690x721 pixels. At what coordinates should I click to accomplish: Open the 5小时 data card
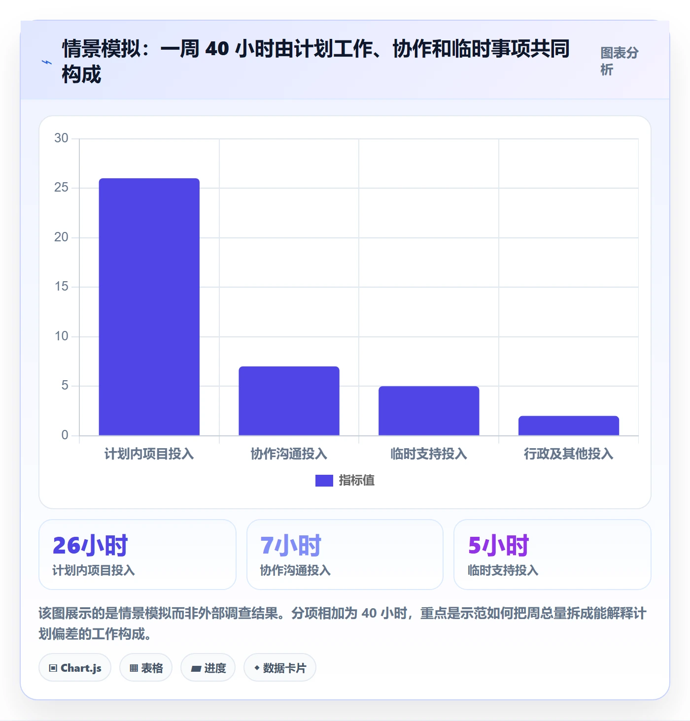pyautogui.click(x=552, y=555)
